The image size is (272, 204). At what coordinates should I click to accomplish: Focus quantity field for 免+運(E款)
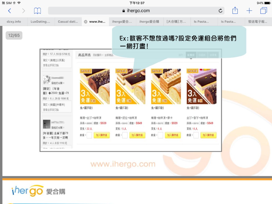coord(196,135)
